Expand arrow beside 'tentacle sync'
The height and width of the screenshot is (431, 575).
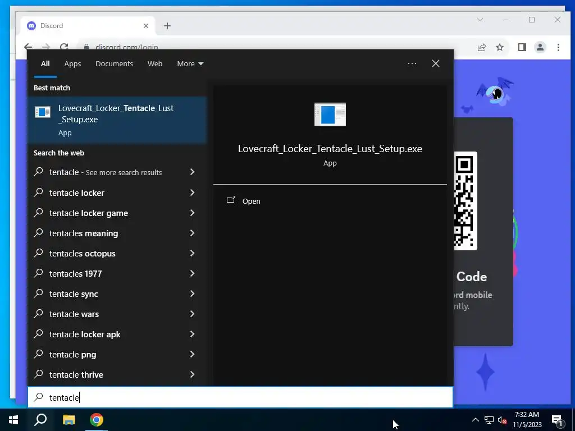point(192,294)
